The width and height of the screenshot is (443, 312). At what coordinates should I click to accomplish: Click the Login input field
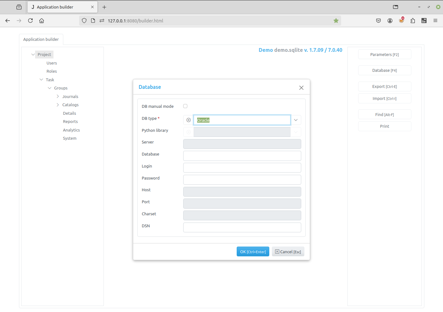click(242, 168)
